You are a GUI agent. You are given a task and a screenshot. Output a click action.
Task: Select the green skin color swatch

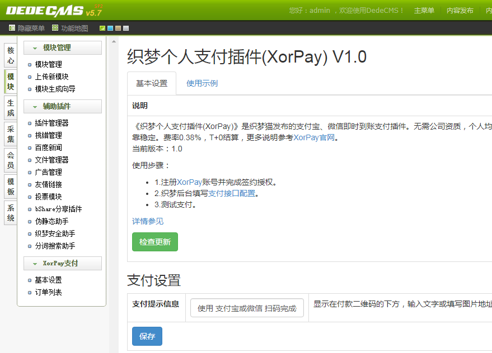(x=102, y=28)
